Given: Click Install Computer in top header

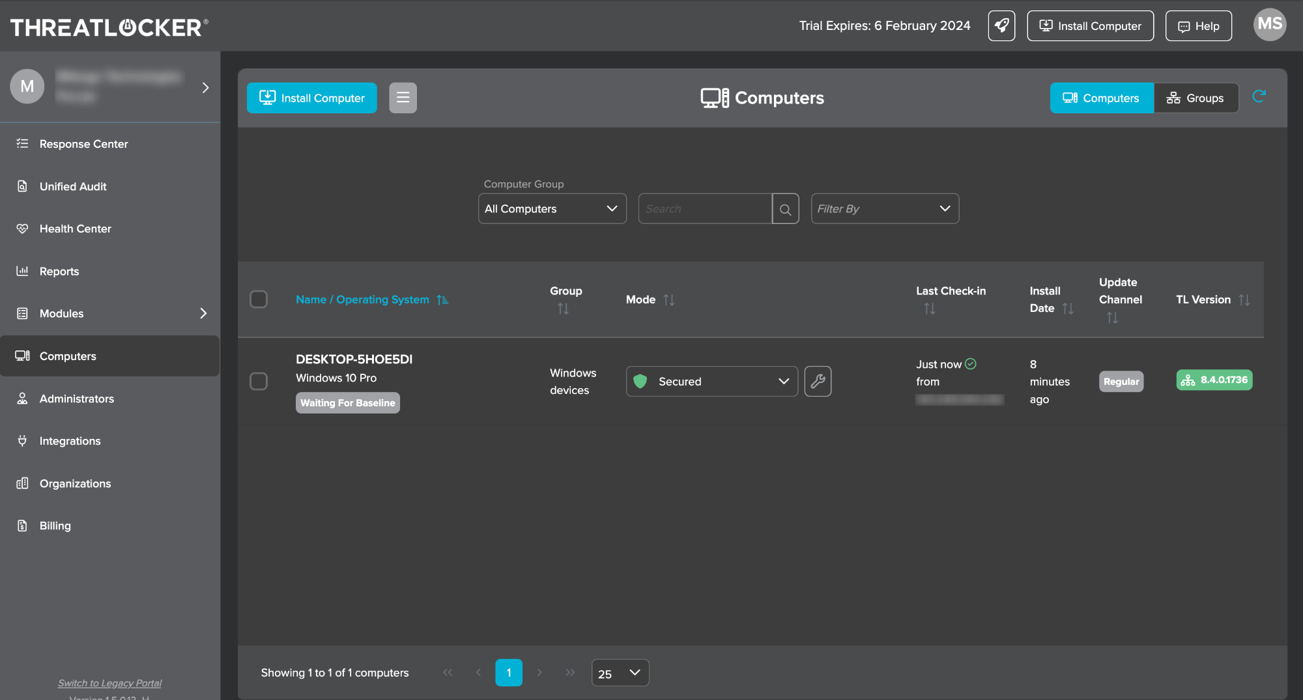Looking at the screenshot, I should pos(1091,26).
